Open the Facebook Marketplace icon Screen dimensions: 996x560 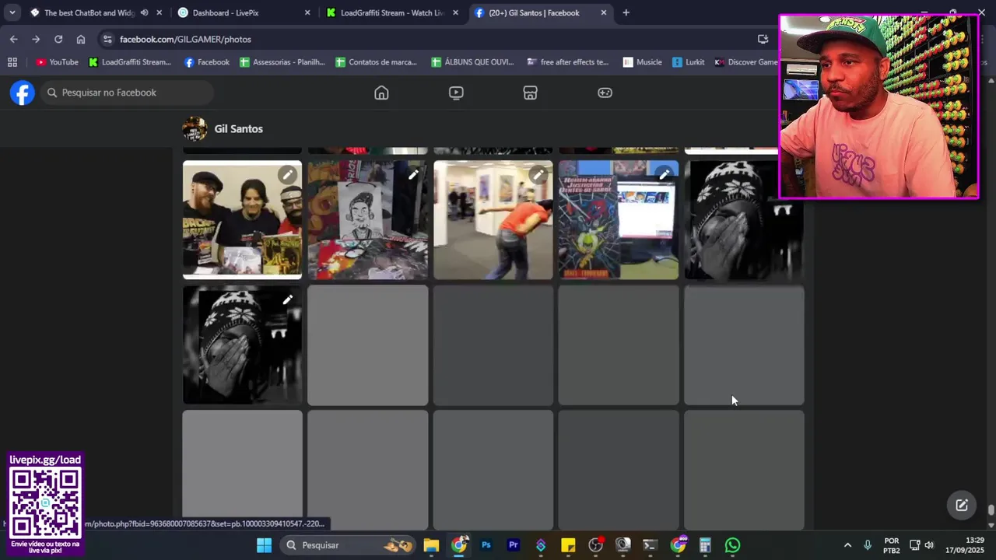coord(530,93)
